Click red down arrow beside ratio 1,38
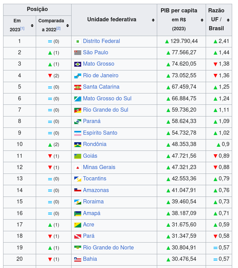This screenshot has width=238, height=268. tap(215, 64)
